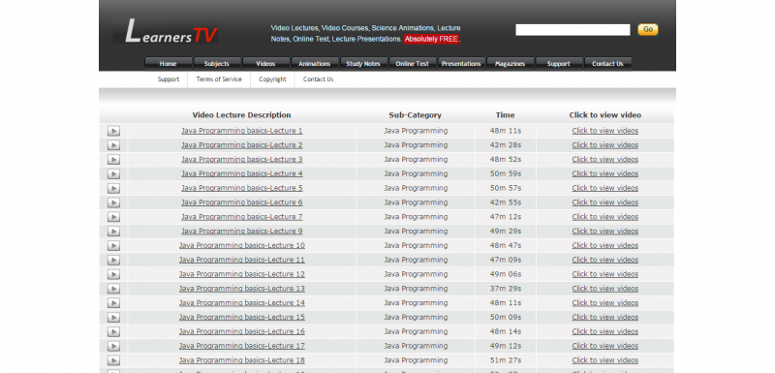This screenshot has height=373, width=775.
Task: Open the Online Test menu
Action: click(x=413, y=64)
